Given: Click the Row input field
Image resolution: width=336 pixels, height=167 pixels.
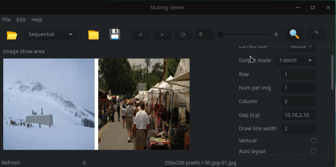Looking at the screenshot, I should (299, 74).
